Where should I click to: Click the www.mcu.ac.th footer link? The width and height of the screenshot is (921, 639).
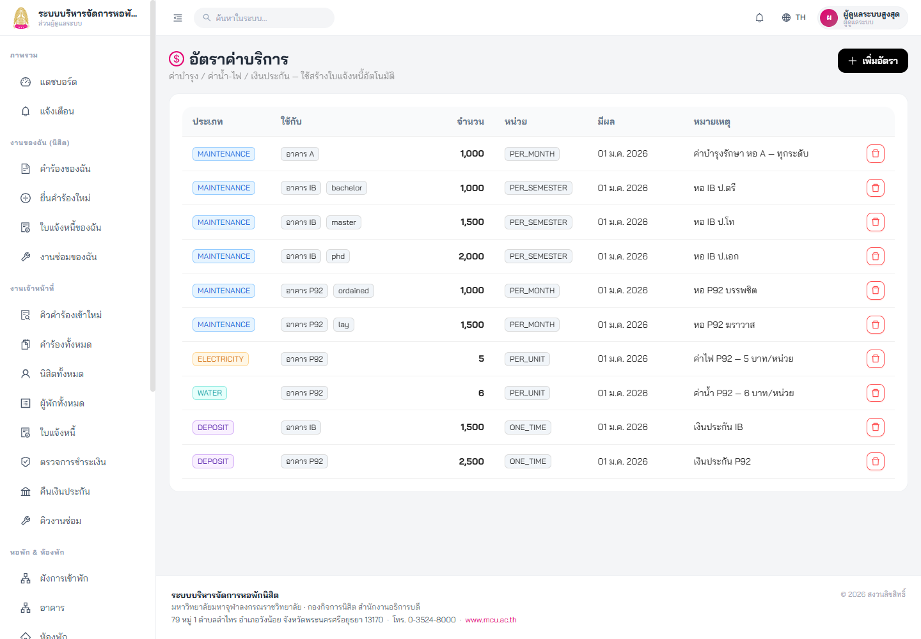[x=491, y=620]
